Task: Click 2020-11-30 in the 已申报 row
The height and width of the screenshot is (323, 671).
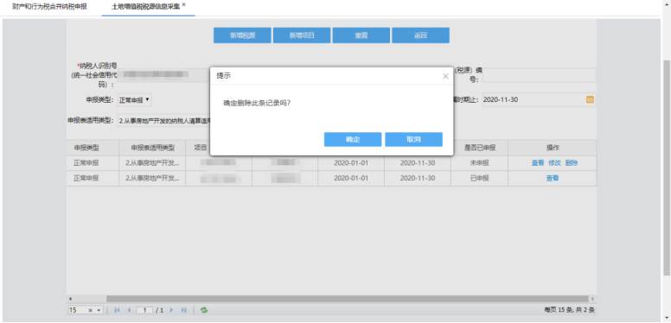Action: [x=418, y=179]
